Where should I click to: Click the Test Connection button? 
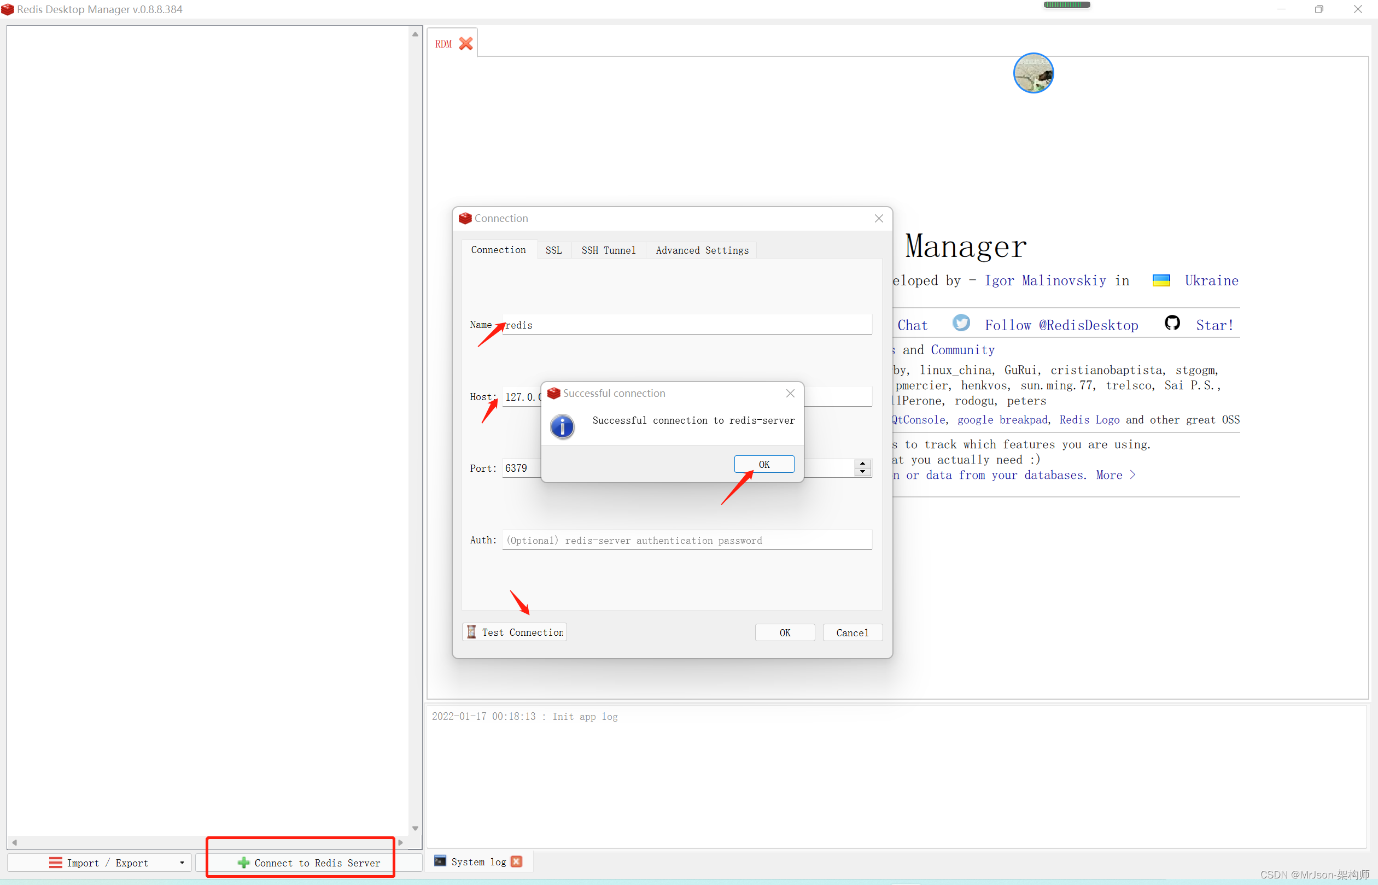(x=515, y=632)
